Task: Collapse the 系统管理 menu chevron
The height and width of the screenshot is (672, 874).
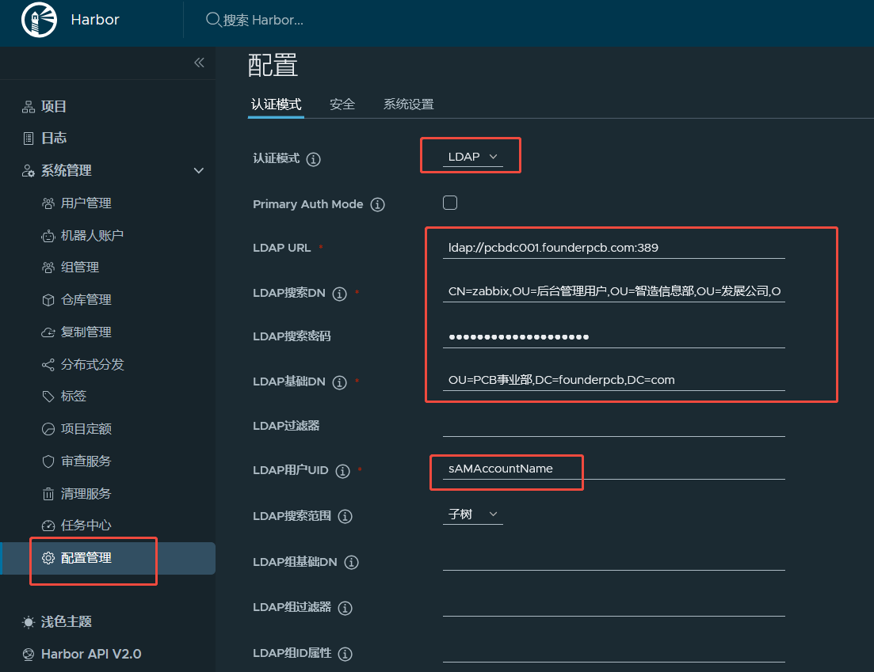Action: 198,170
